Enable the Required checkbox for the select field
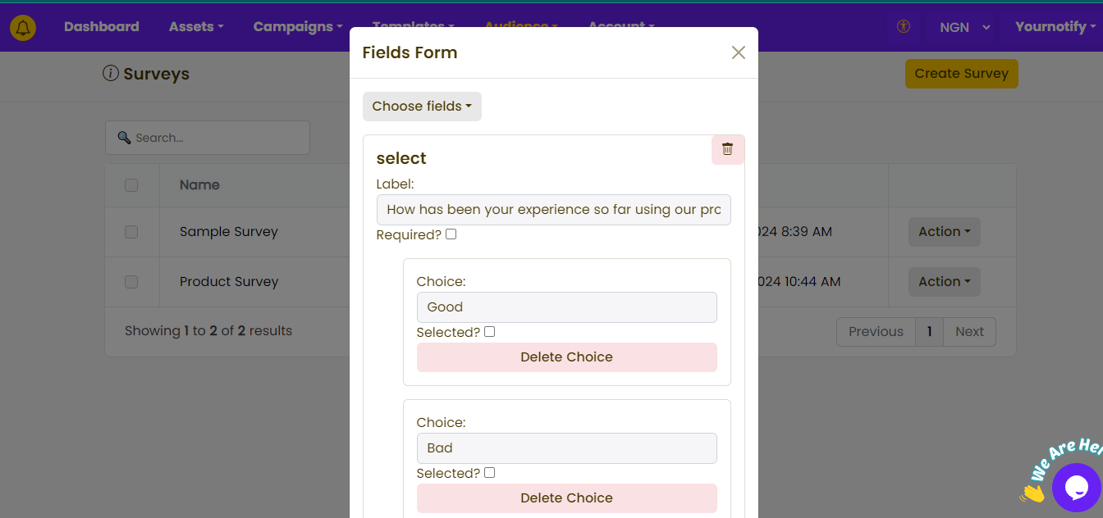This screenshot has height=518, width=1103. tap(451, 234)
